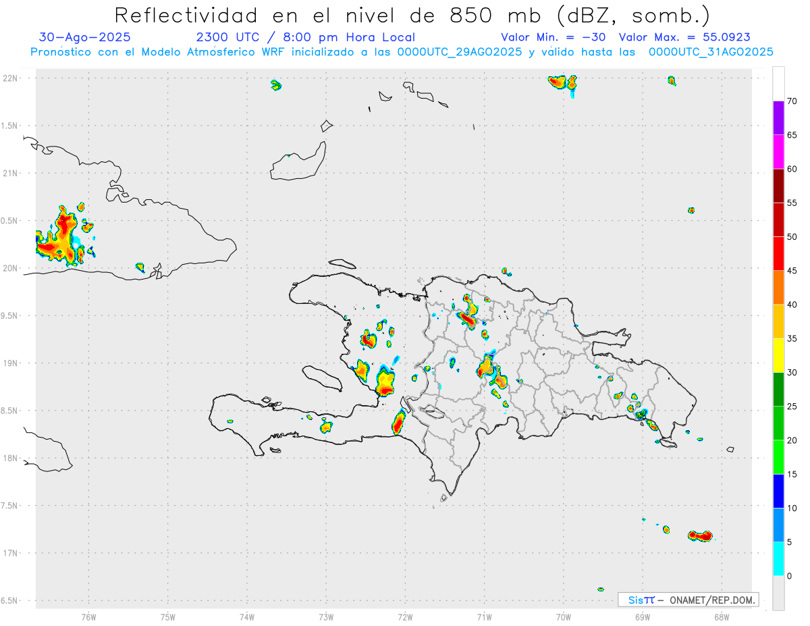The image size is (810, 626).
Task: Click the 60 value on the color scale
Action: pos(792,169)
